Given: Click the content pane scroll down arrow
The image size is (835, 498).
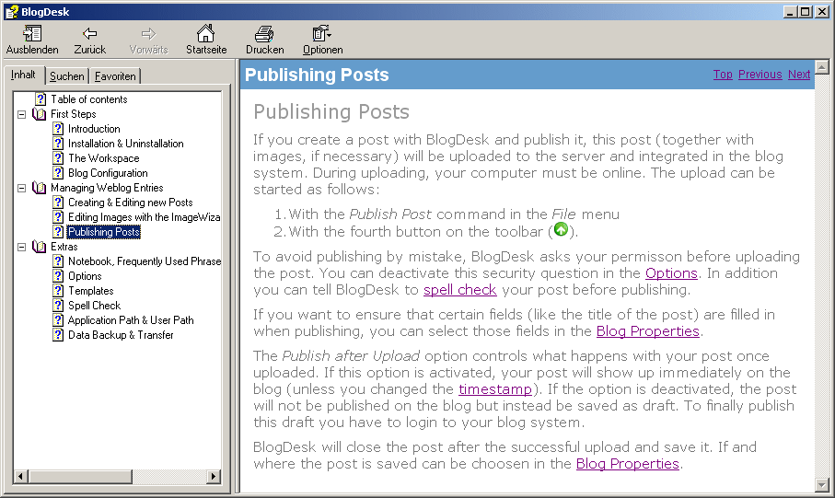Looking at the screenshot, I should click(x=822, y=485).
